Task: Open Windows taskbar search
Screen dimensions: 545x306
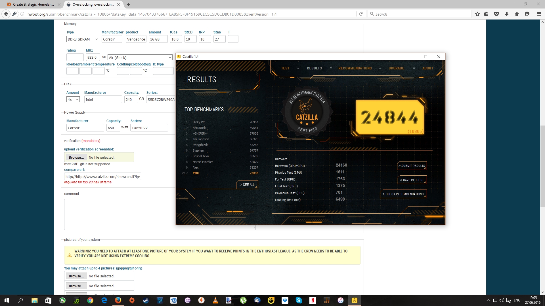Action: tap(20, 300)
